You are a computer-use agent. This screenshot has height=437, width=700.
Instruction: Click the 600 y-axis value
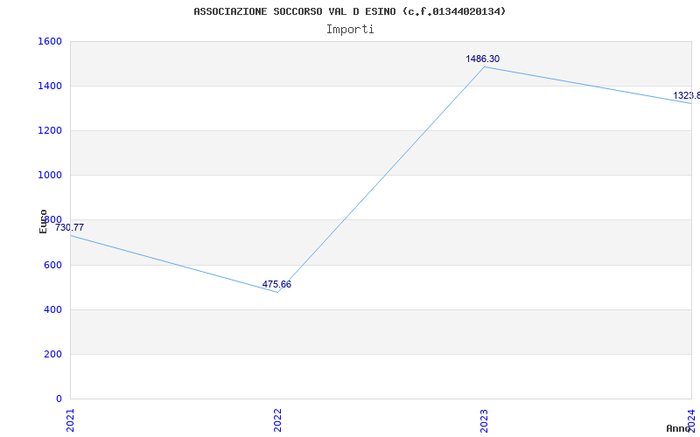[52, 266]
